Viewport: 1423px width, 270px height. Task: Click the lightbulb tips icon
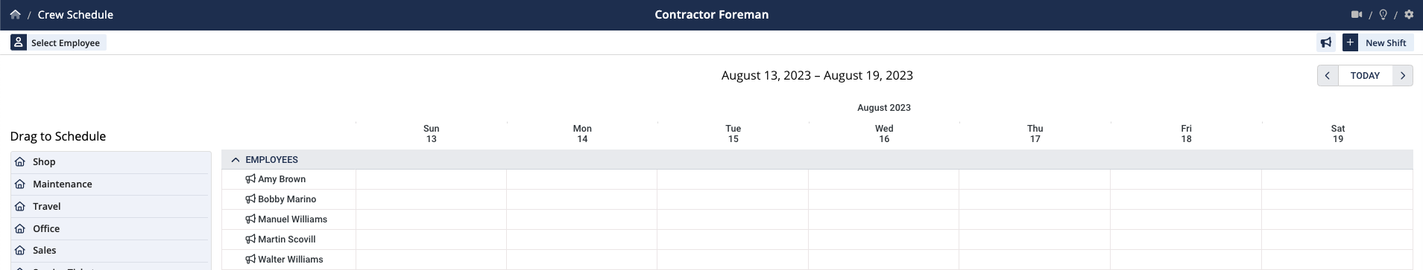pyautogui.click(x=1383, y=14)
